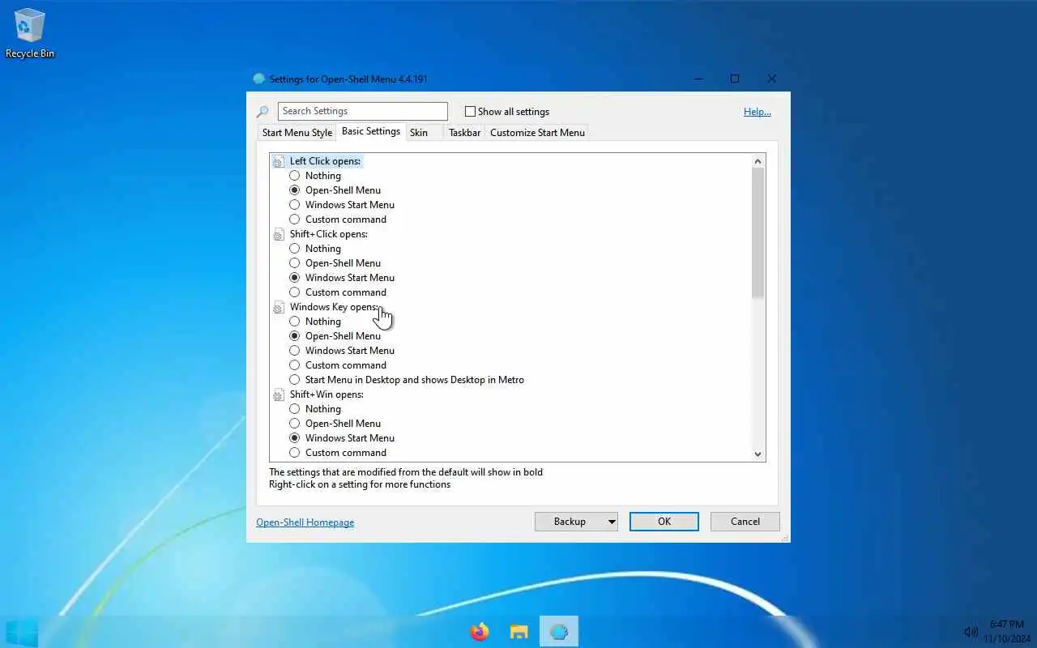Launch Firefox from the taskbar
The width and height of the screenshot is (1037, 648).
(x=480, y=632)
